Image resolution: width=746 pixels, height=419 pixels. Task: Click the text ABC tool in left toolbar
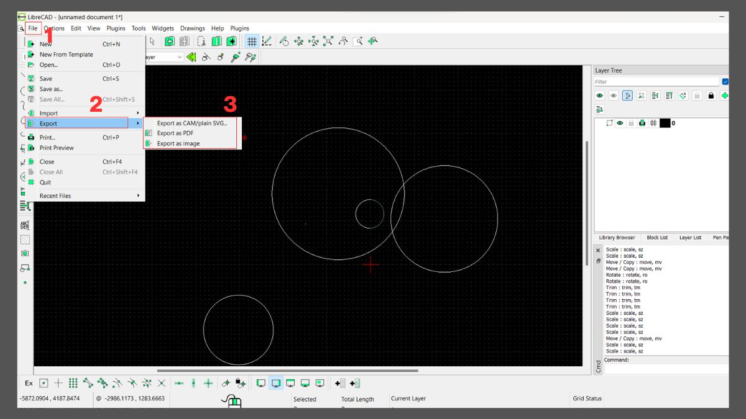25,225
